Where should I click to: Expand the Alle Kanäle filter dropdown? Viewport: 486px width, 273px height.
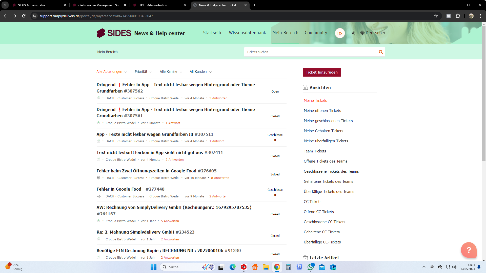[171, 72]
